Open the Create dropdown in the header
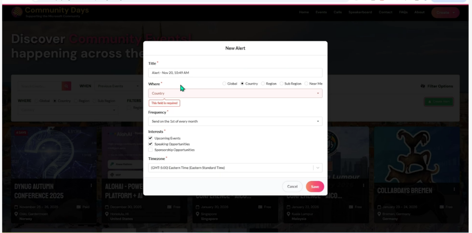 click(x=445, y=12)
